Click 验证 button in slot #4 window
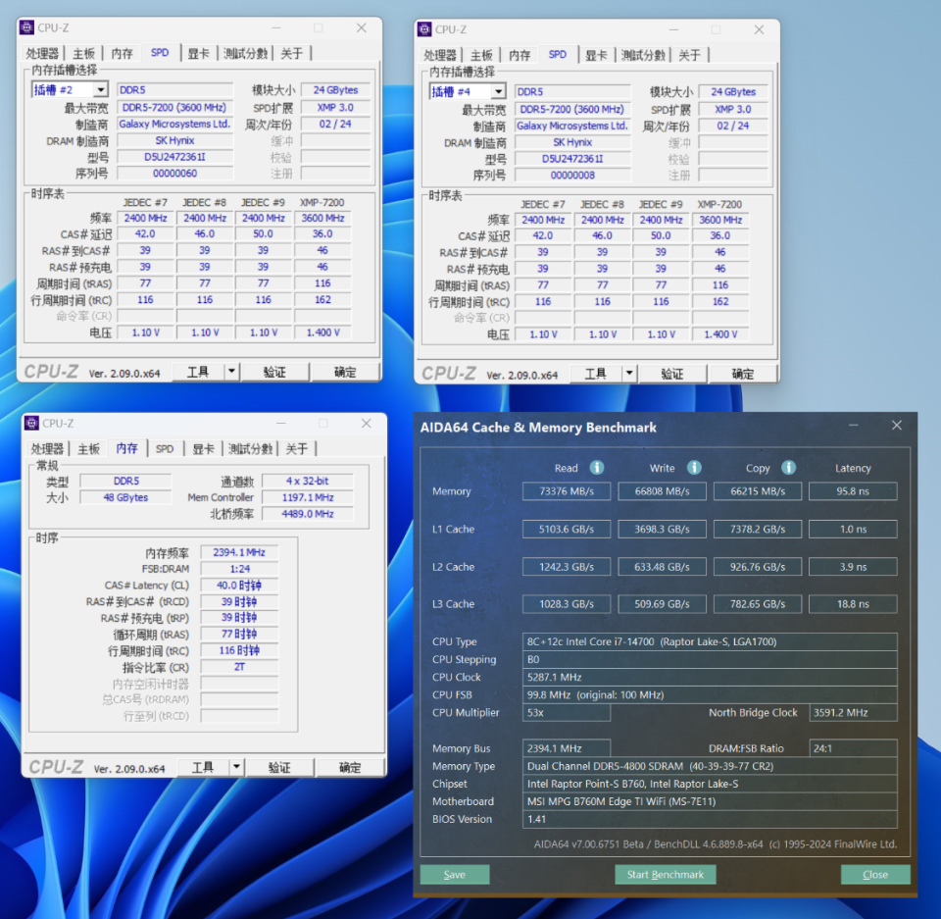The width and height of the screenshot is (941, 919). (x=672, y=374)
